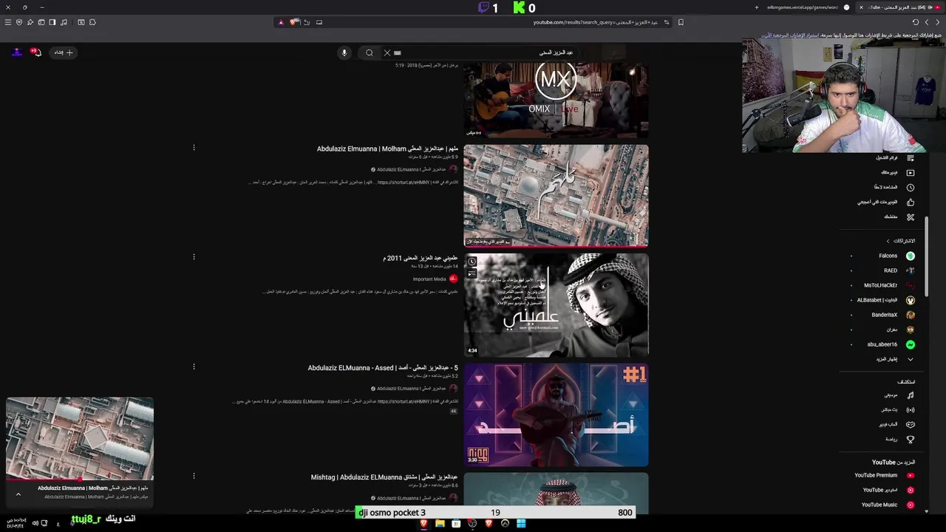Click the YouTube search magnifier button

[370, 52]
